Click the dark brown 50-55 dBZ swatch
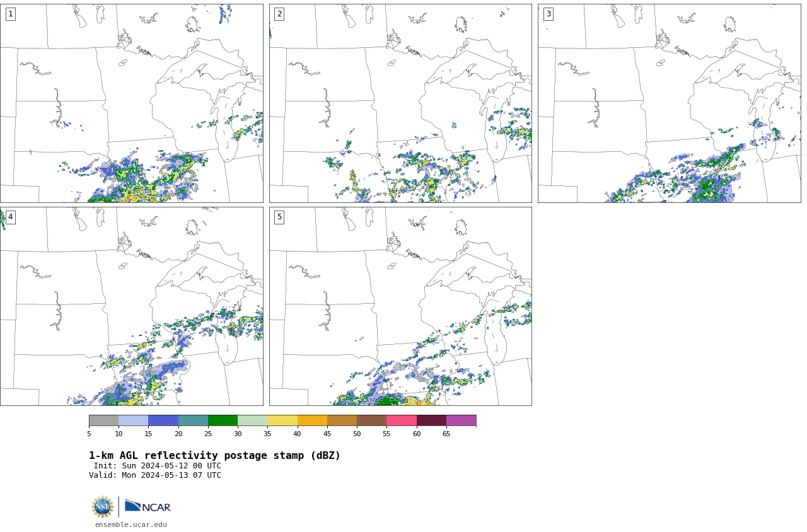The image size is (807, 532). tap(372, 420)
